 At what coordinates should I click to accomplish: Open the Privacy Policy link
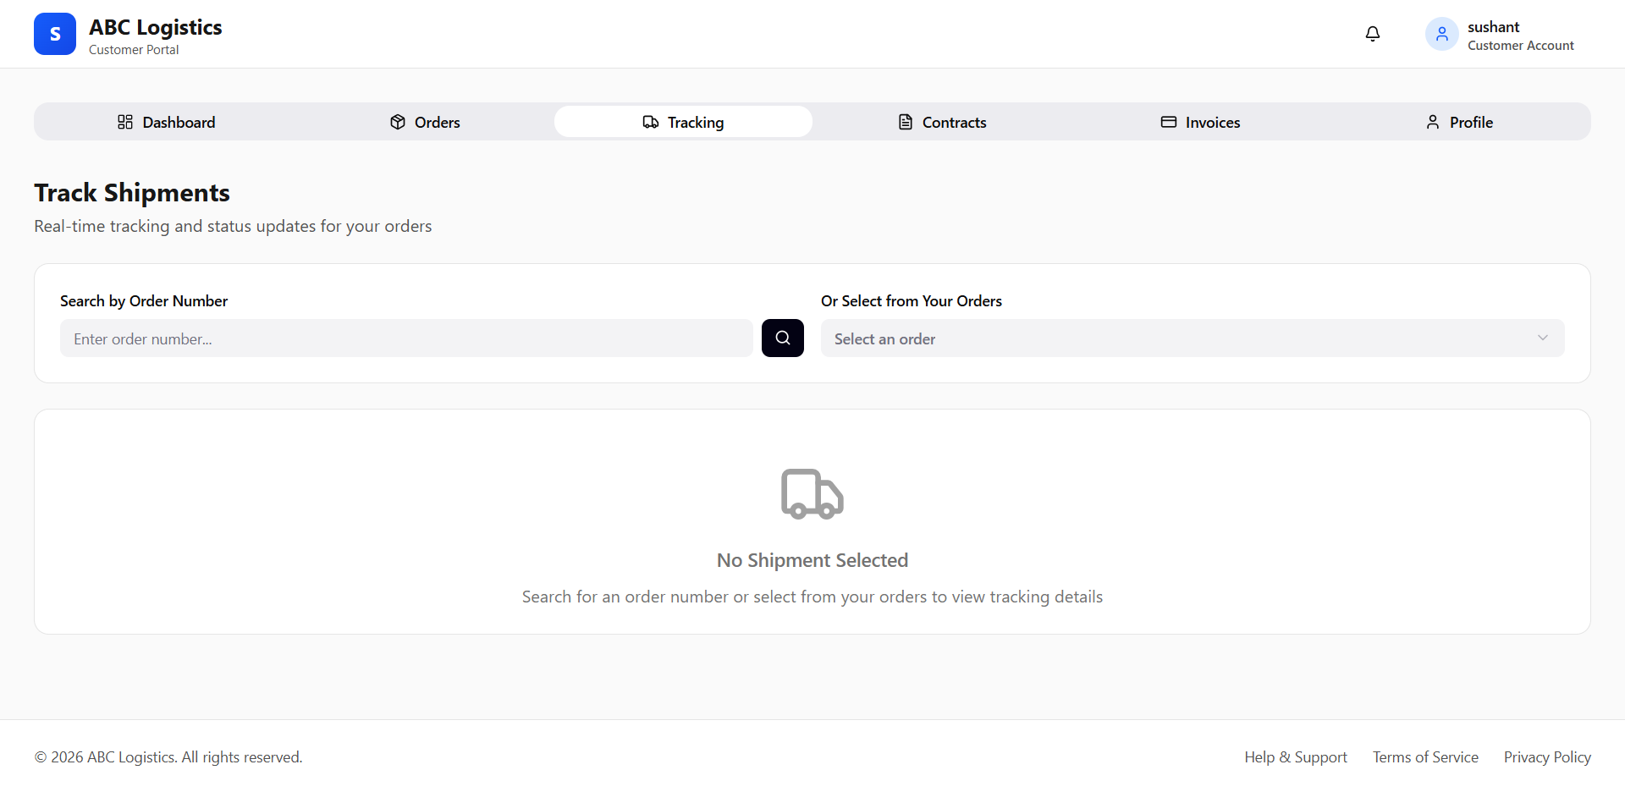[x=1546, y=756]
